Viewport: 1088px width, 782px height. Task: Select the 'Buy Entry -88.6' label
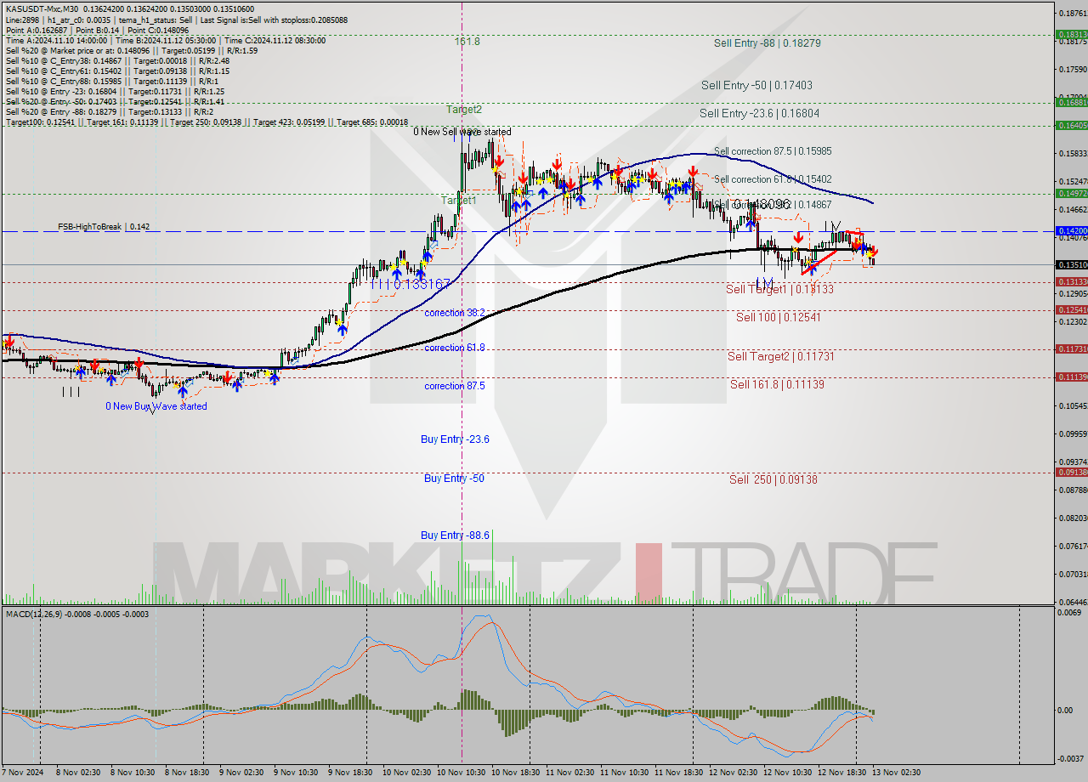point(455,535)
